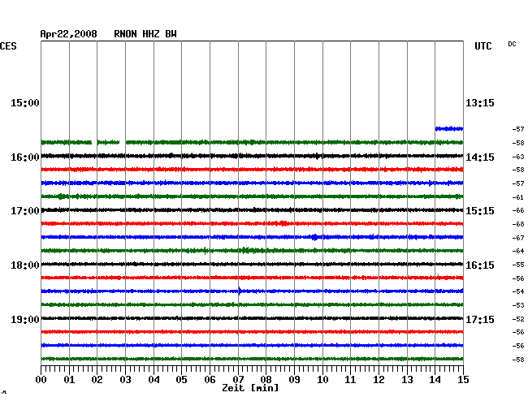
Task: Click the Zeit [min] axis title
Action: click(250, 388)
